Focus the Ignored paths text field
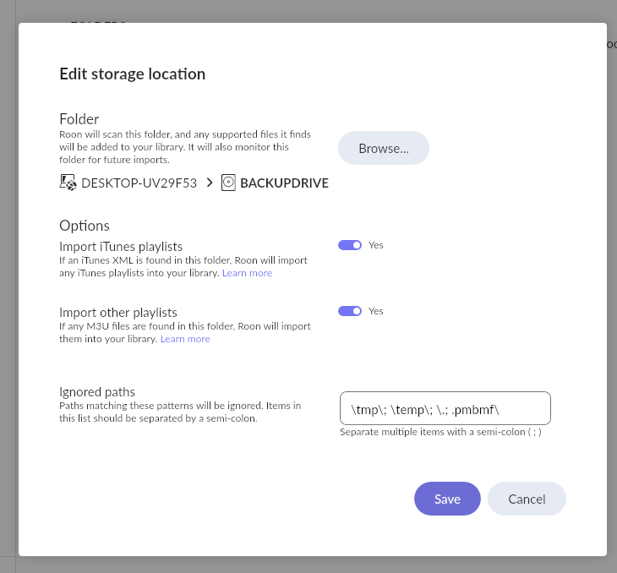 (x=445, y=408)
